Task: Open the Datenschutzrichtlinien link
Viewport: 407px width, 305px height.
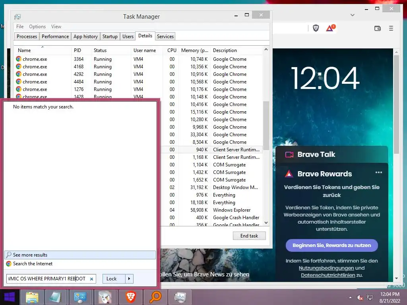Action: pos(328,275)
